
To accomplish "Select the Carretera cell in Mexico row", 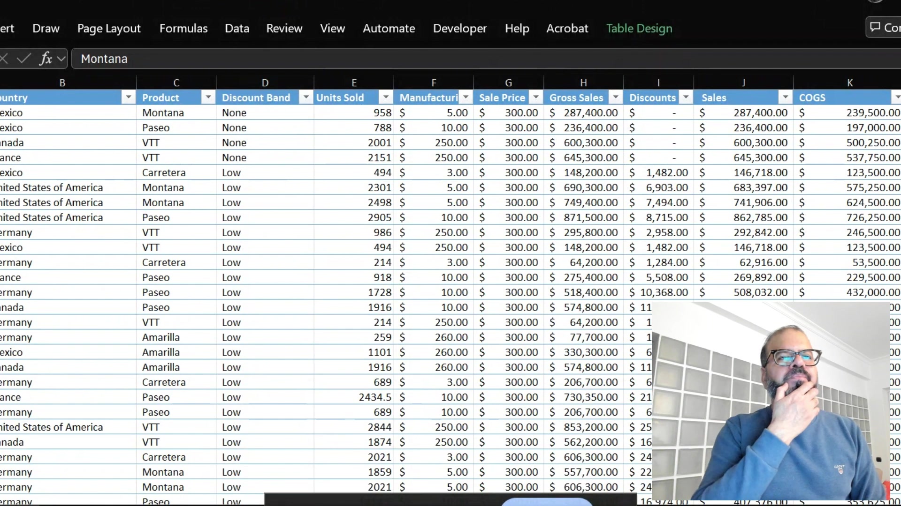I will coord(164,172).
